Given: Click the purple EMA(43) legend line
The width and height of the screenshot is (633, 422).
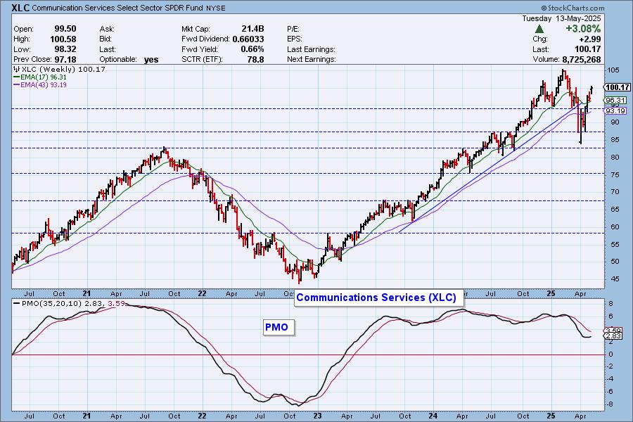Looking at the screenshot, I should pos(17,85).
